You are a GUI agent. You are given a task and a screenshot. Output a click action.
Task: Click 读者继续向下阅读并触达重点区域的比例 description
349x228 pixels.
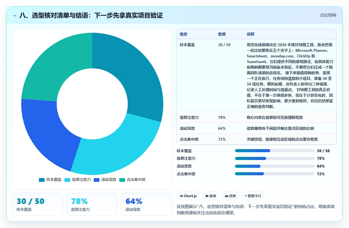coord(280,129)
